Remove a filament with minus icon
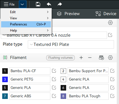 pos(90,58)
